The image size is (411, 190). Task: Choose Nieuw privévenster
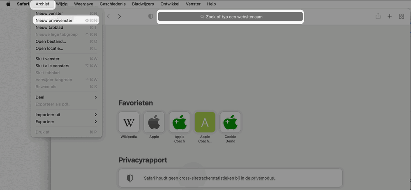[66, 21]
